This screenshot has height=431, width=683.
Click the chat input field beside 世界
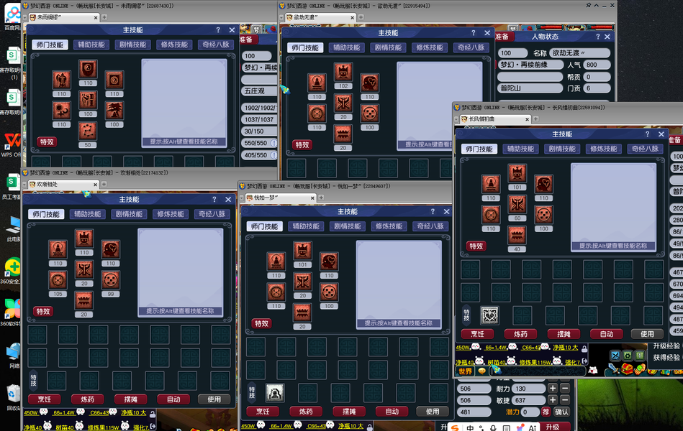coord(538,371)
